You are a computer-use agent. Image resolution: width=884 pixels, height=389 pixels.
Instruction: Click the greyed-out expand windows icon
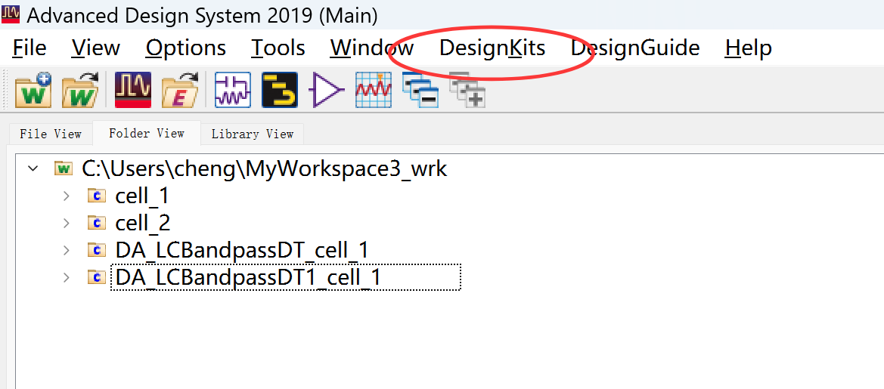point(467,90)
